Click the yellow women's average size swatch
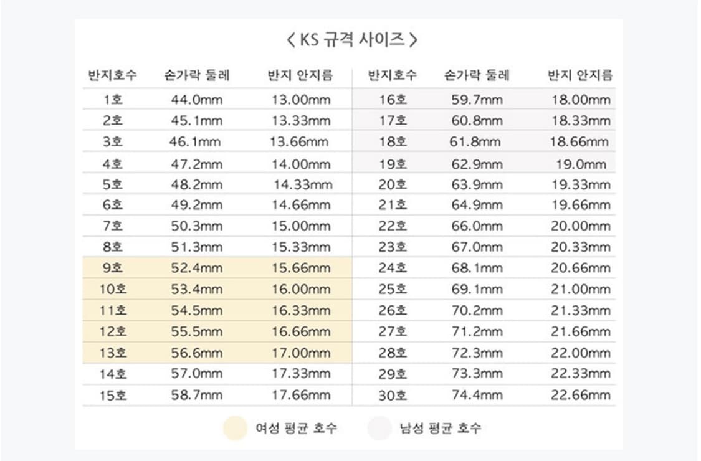This screenshot has width=701, height=461. click(235, 428)
